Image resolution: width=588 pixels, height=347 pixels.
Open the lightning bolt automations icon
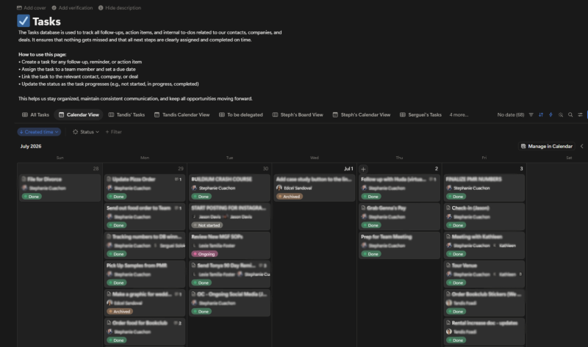coord(551,115)
